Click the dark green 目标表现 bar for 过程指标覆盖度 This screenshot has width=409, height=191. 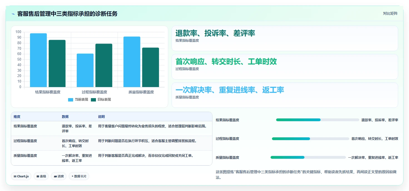(104, 65)
